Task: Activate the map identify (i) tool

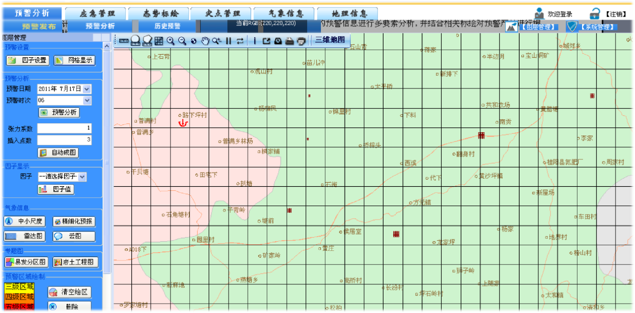Action: (255, 41)
